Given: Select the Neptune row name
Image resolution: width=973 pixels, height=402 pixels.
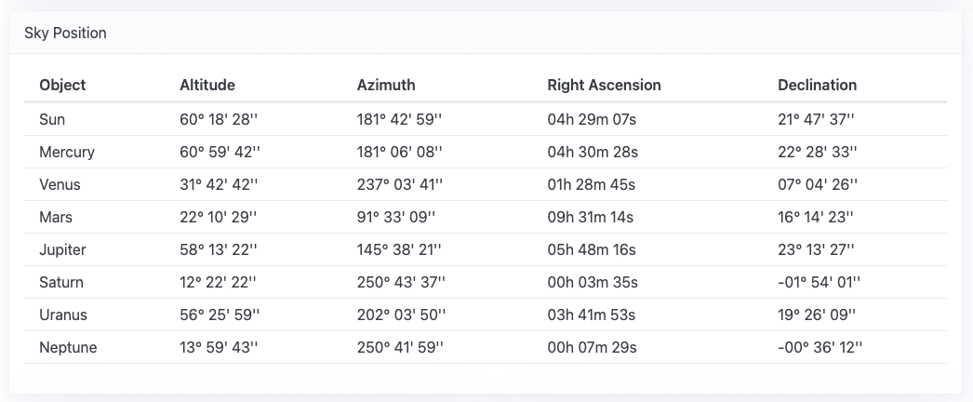Looking at the screenshot, I should point(68,348).
